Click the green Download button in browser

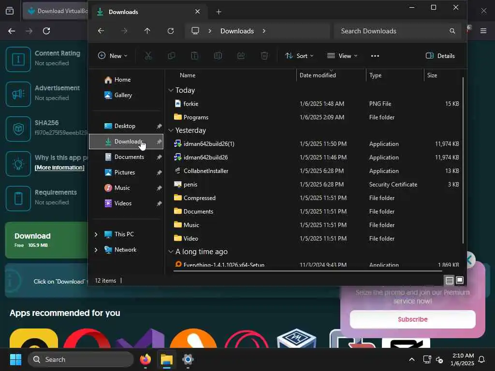click(x=46, y=240)
